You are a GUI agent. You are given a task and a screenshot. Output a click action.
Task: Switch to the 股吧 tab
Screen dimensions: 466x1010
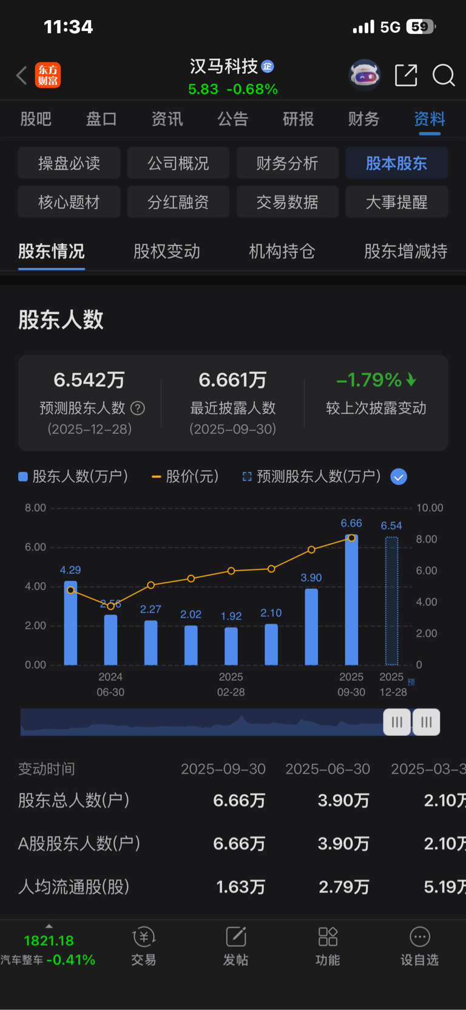[x=36, y=119]
